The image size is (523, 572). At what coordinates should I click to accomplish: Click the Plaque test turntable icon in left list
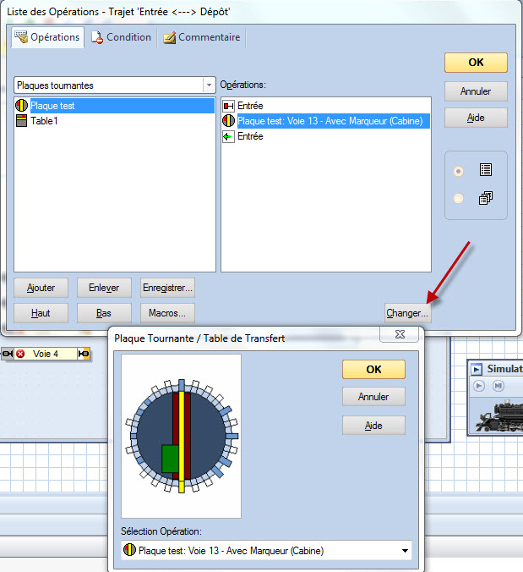[x=21, y=106]
